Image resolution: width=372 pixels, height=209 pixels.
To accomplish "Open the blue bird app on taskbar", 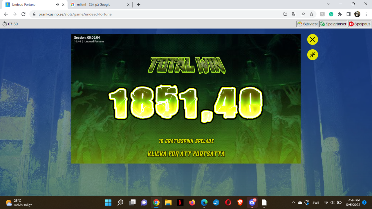I will [216, 202].
